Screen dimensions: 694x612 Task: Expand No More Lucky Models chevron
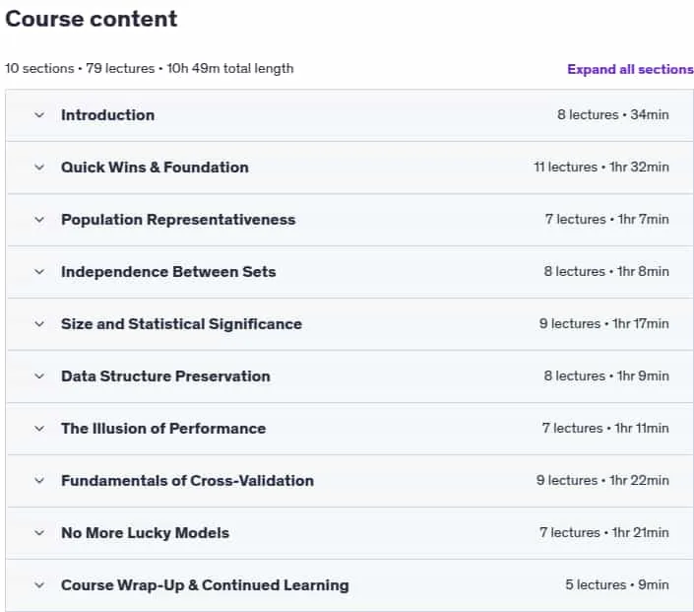tap(39, 533)
